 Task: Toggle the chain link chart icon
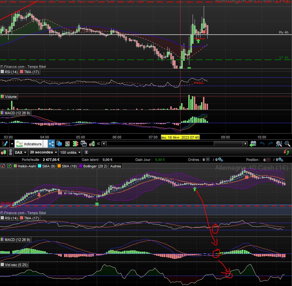point(10,152)
